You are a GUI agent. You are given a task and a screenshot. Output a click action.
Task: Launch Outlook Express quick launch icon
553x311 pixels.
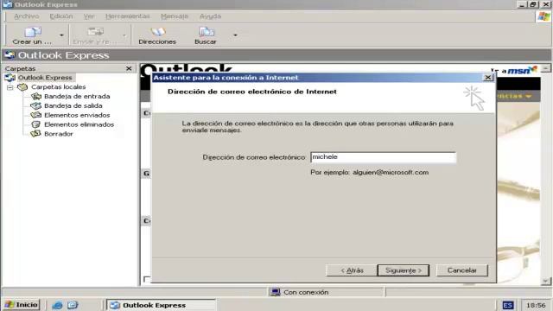coord(73,305)
